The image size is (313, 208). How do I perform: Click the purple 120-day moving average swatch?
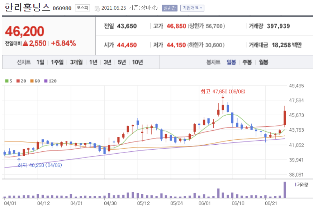tap(46, 81)
